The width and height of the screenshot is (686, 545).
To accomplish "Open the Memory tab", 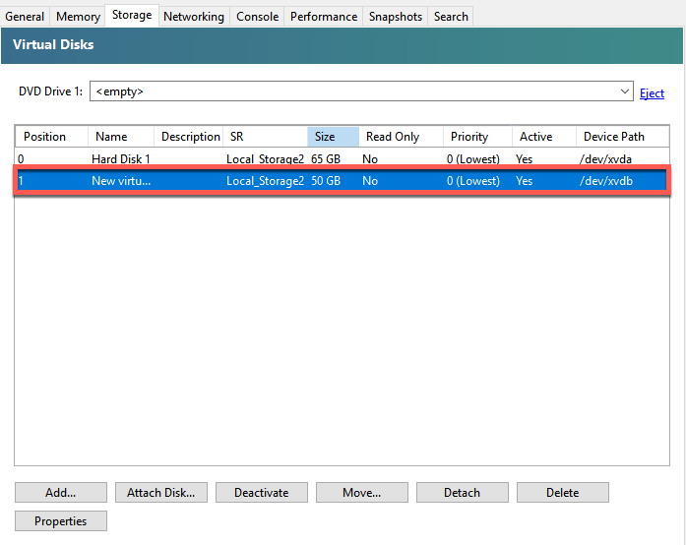I will pos(78,17).
